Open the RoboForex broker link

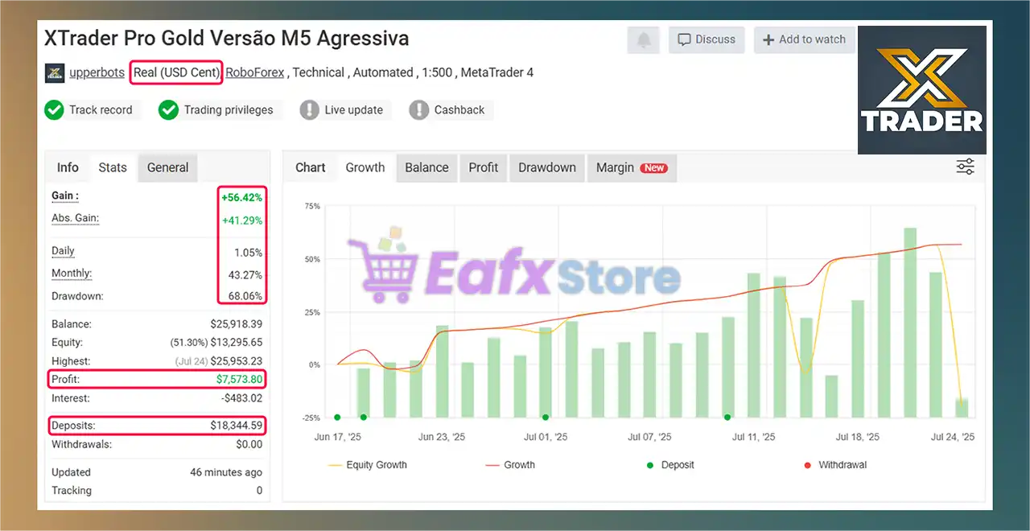click(x=254, y=72)
